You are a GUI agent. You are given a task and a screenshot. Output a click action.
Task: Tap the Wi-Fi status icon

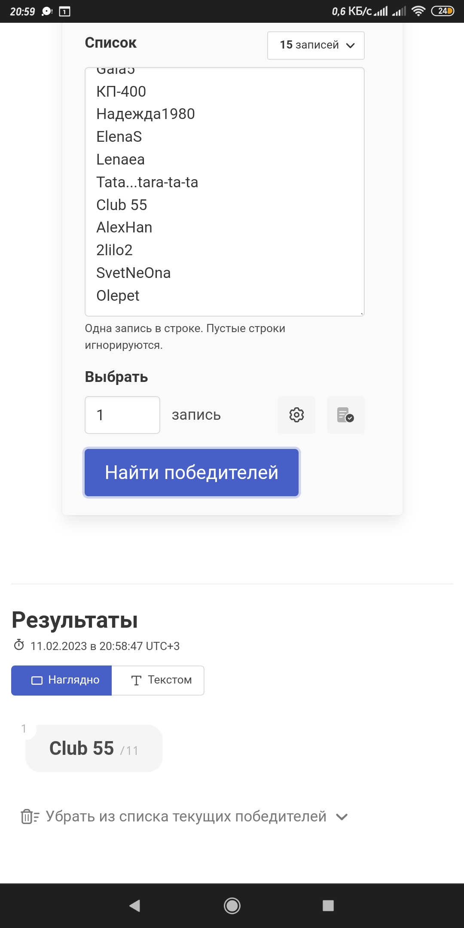pyautogui.click(x=418, y=11)
